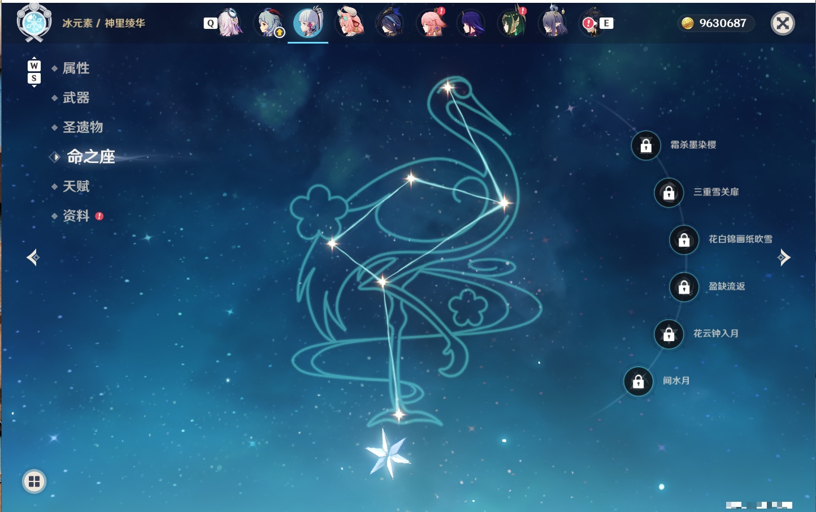Open the 圣遗物 artifacts menu

pos(83,127)
